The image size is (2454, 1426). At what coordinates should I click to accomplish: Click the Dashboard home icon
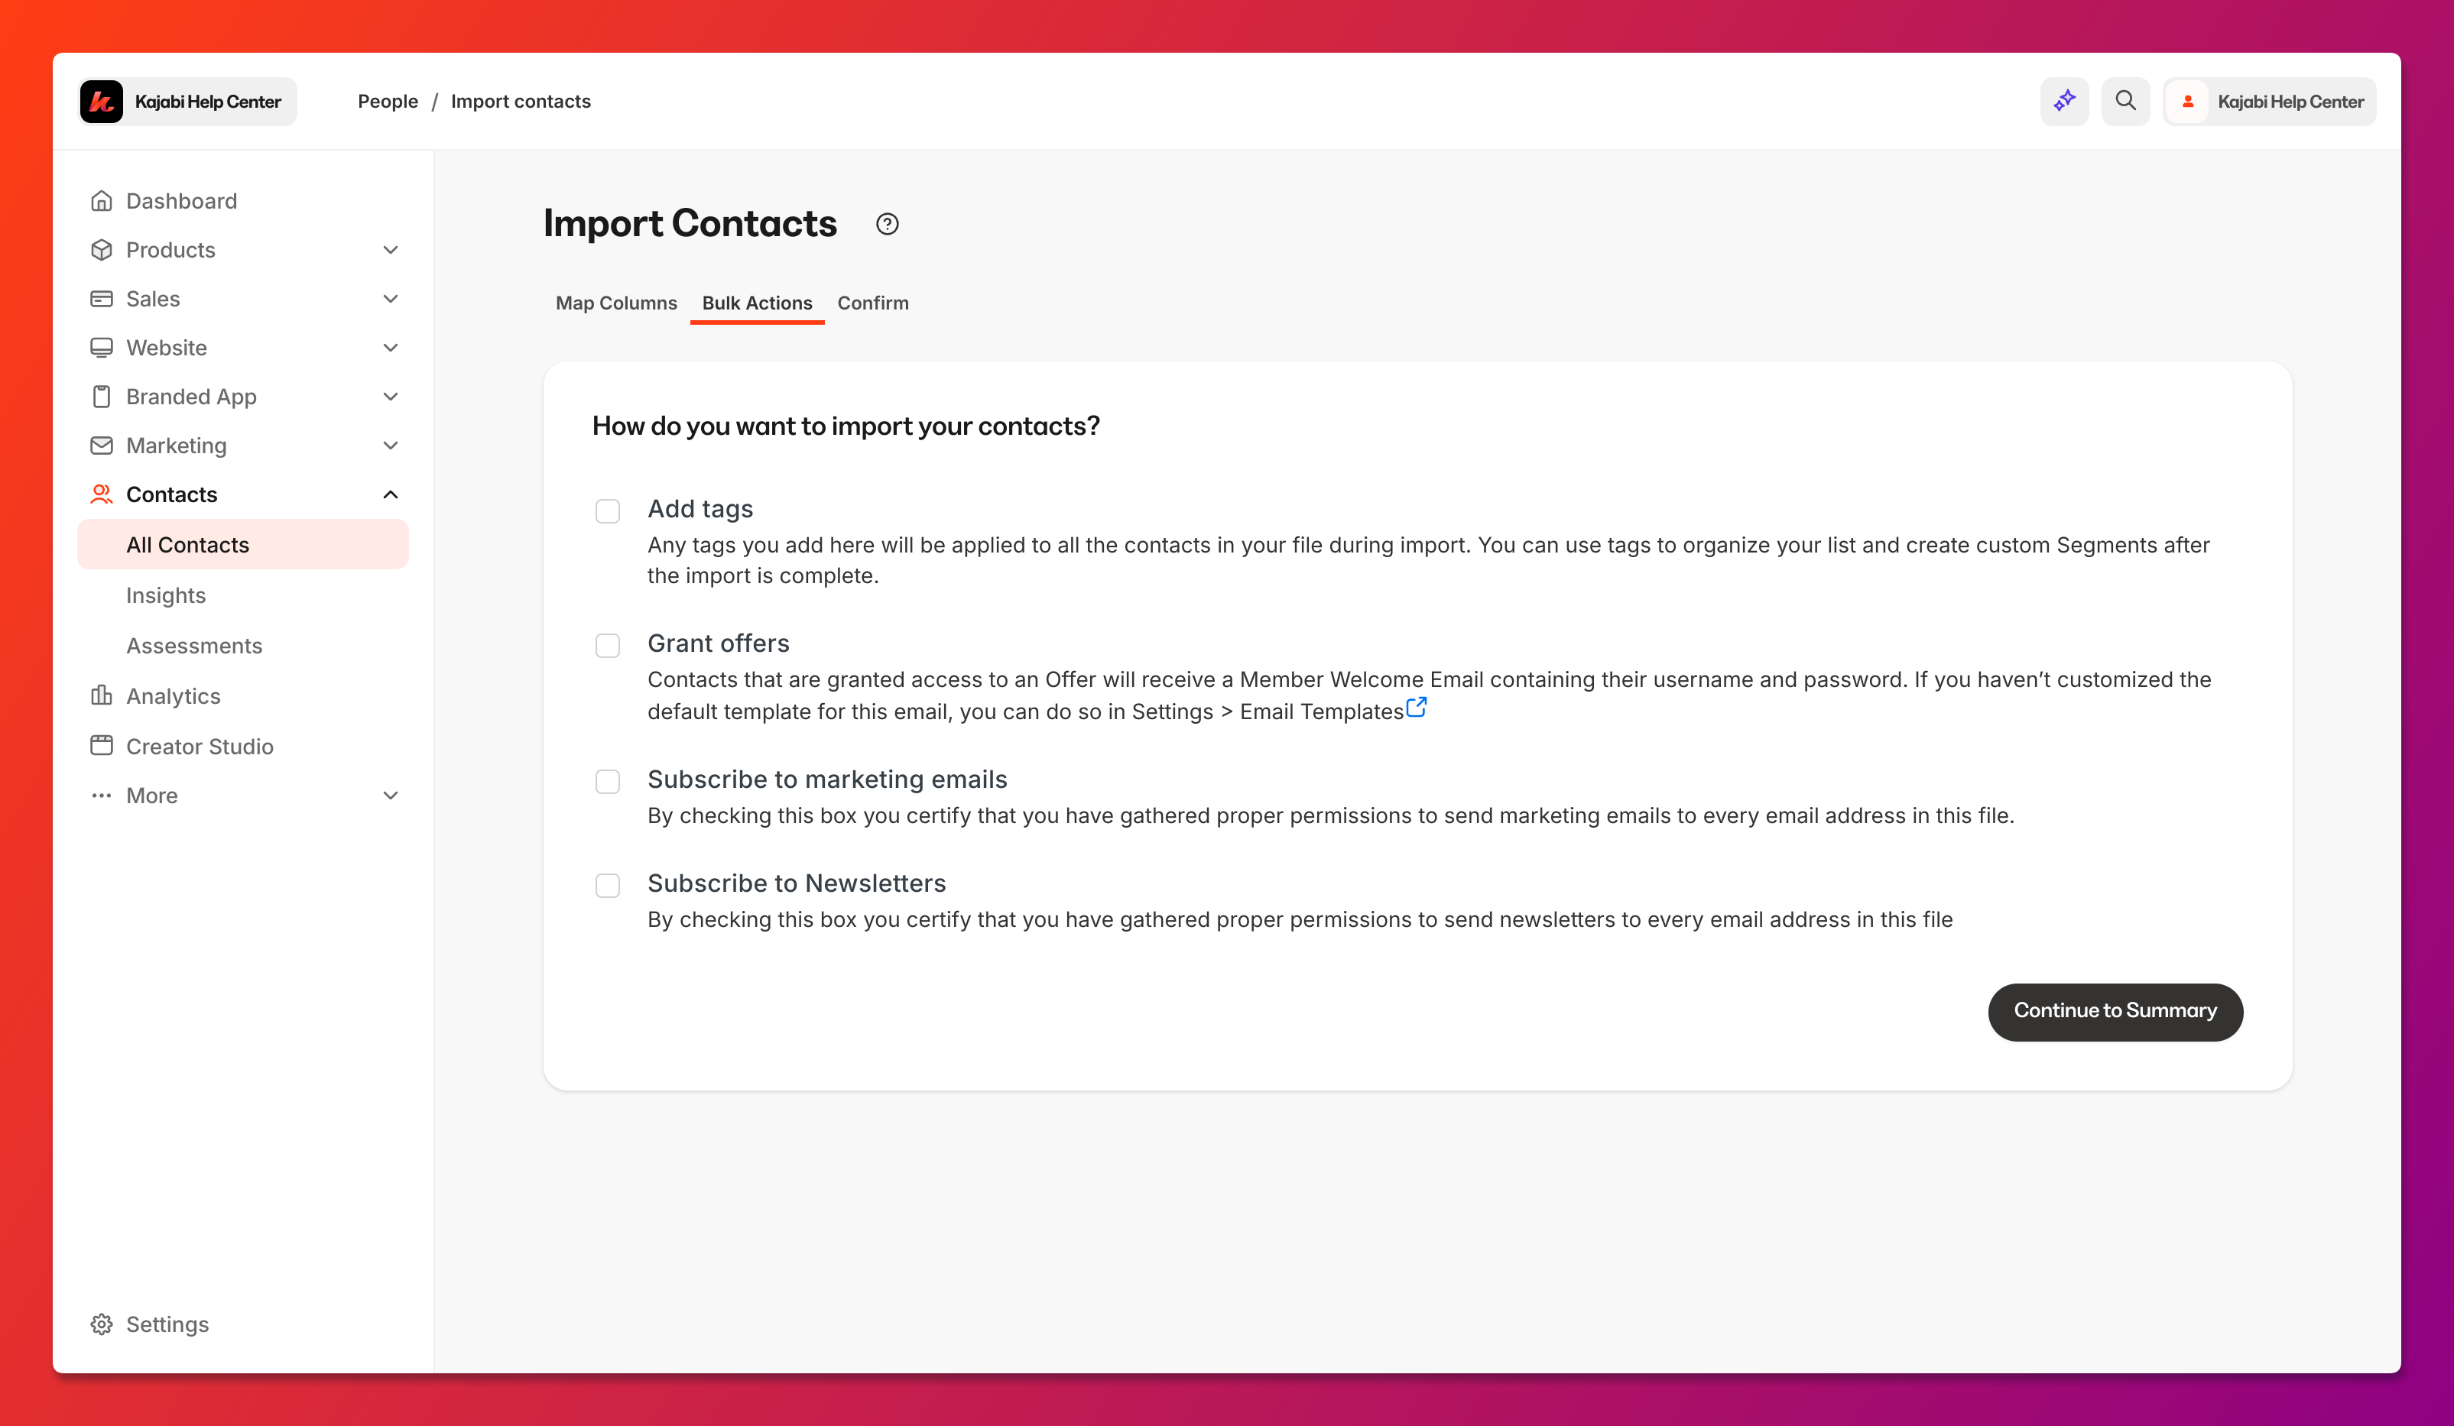click(x=101, y=202)
